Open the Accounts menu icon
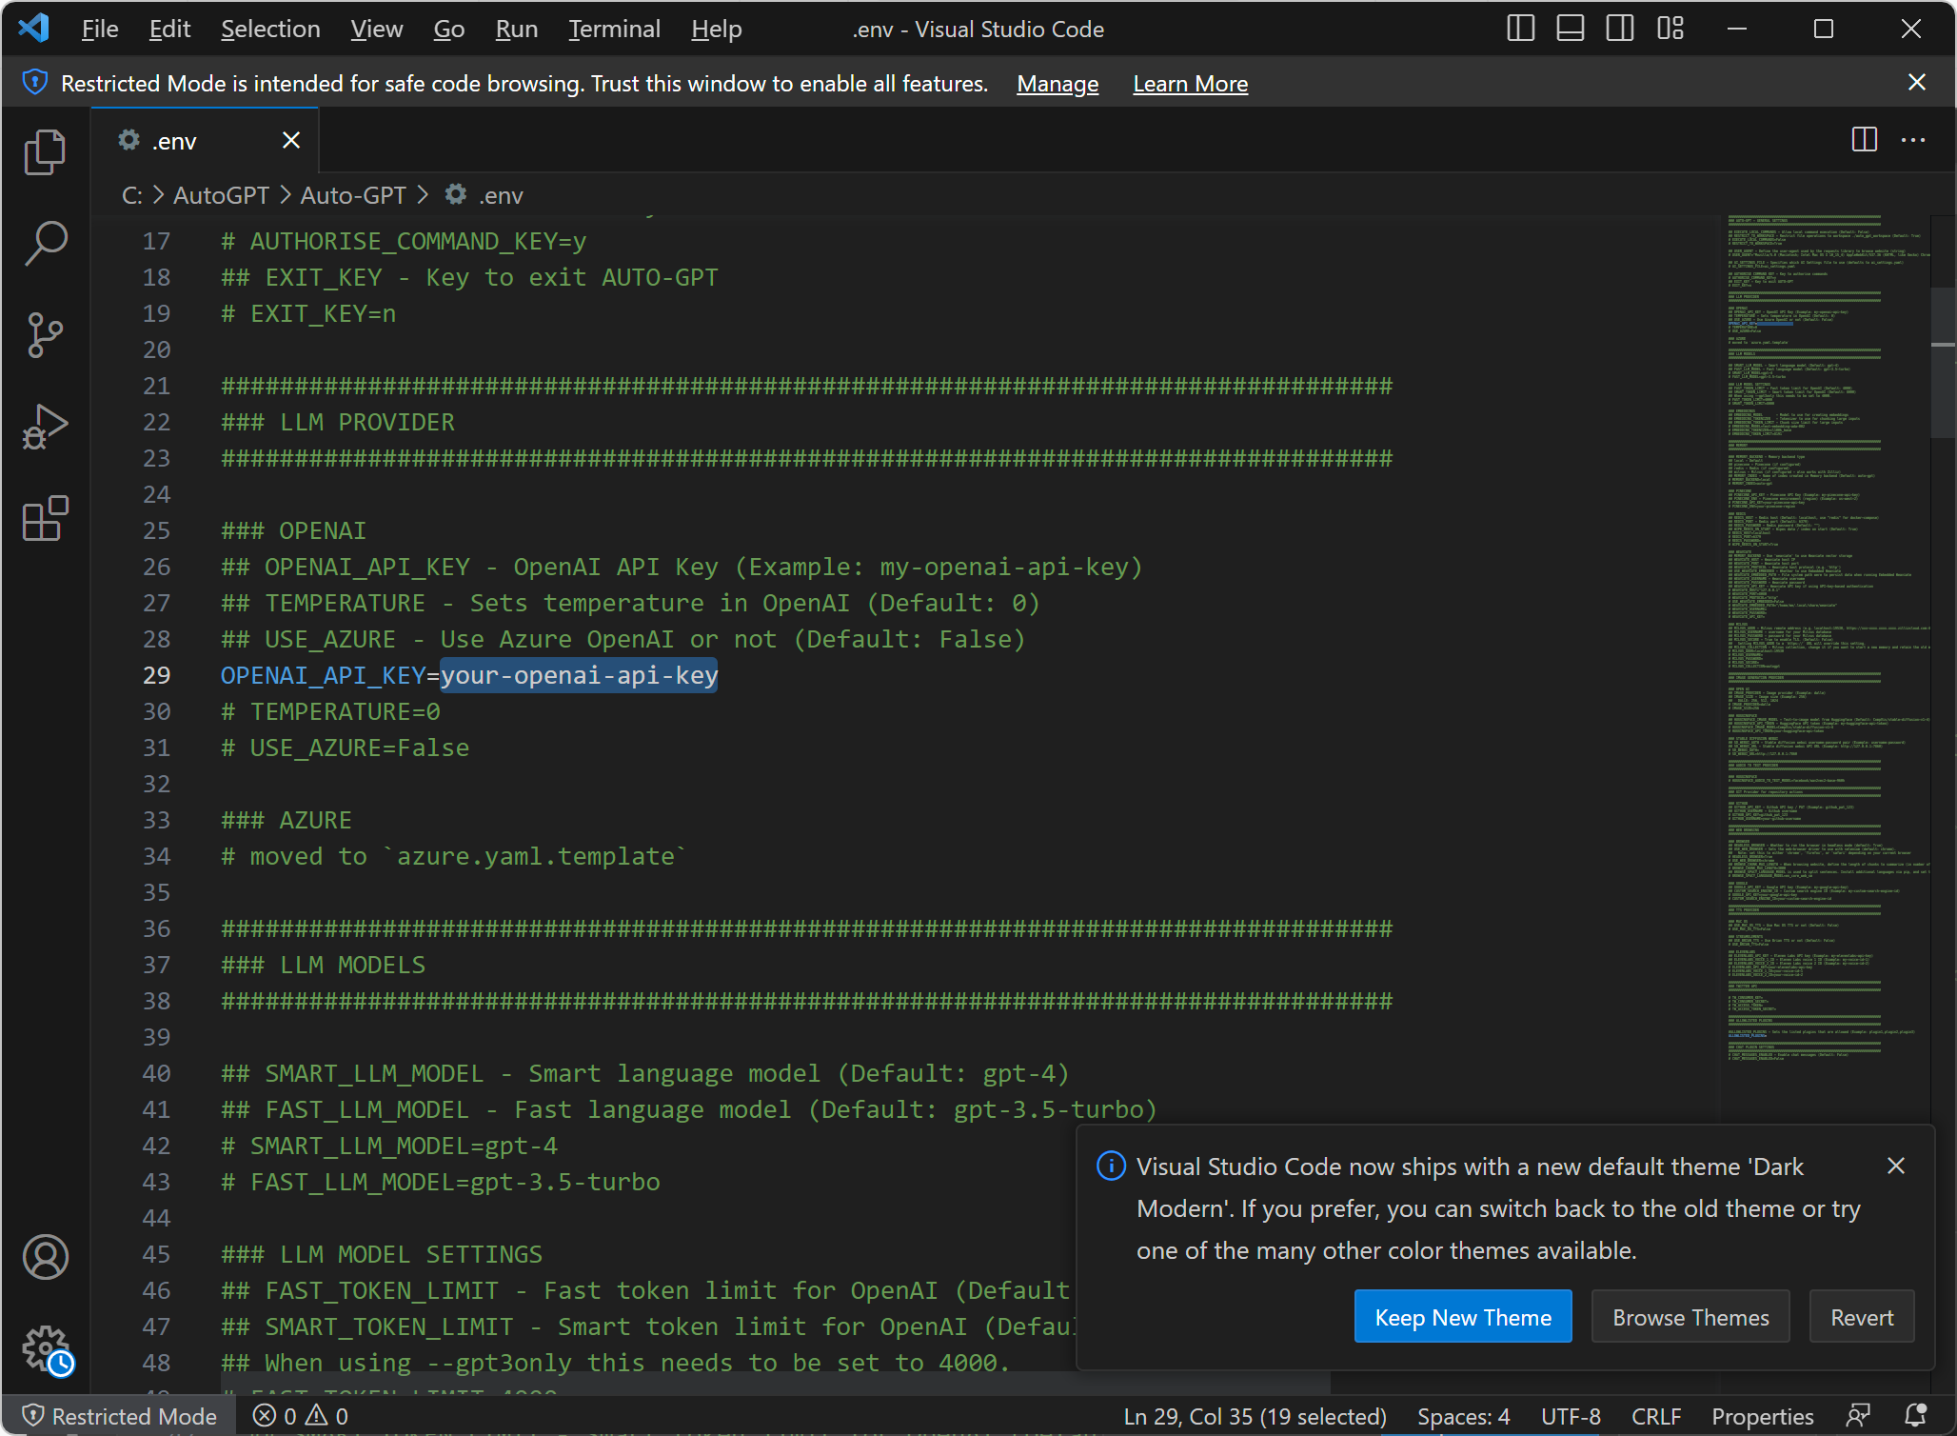The height and width of the screenshot is (1436, 1957). tap(45, 1257)
